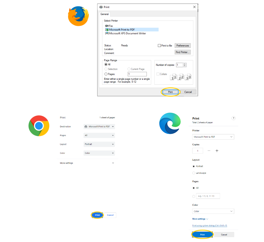Viewport: 264px width, 242px height.
Task: Click the Pages range input field in Firefox dialog
Action: [137, 74]
